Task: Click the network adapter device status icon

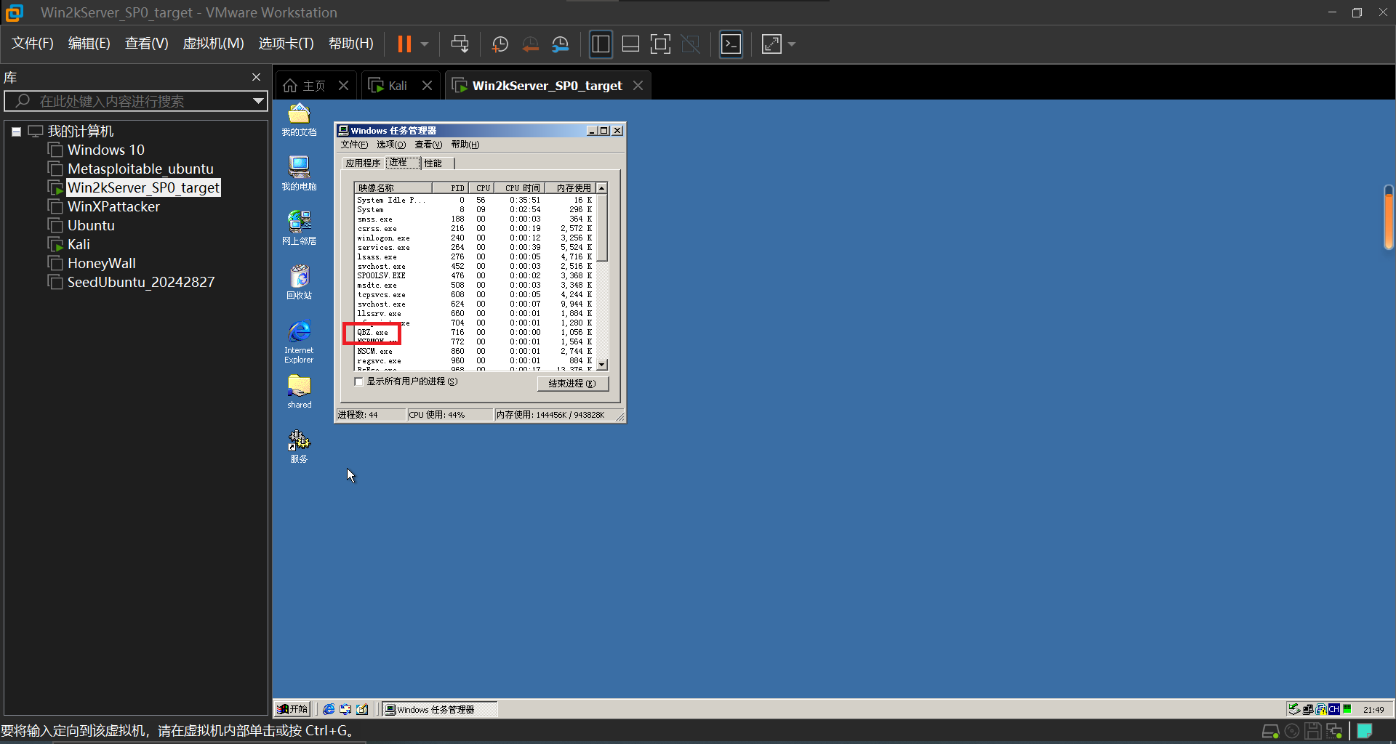Action: (1334, 732)
